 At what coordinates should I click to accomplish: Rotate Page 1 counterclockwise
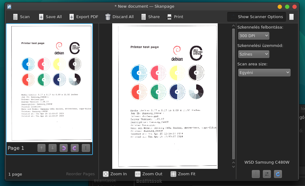tap(64, 148)
